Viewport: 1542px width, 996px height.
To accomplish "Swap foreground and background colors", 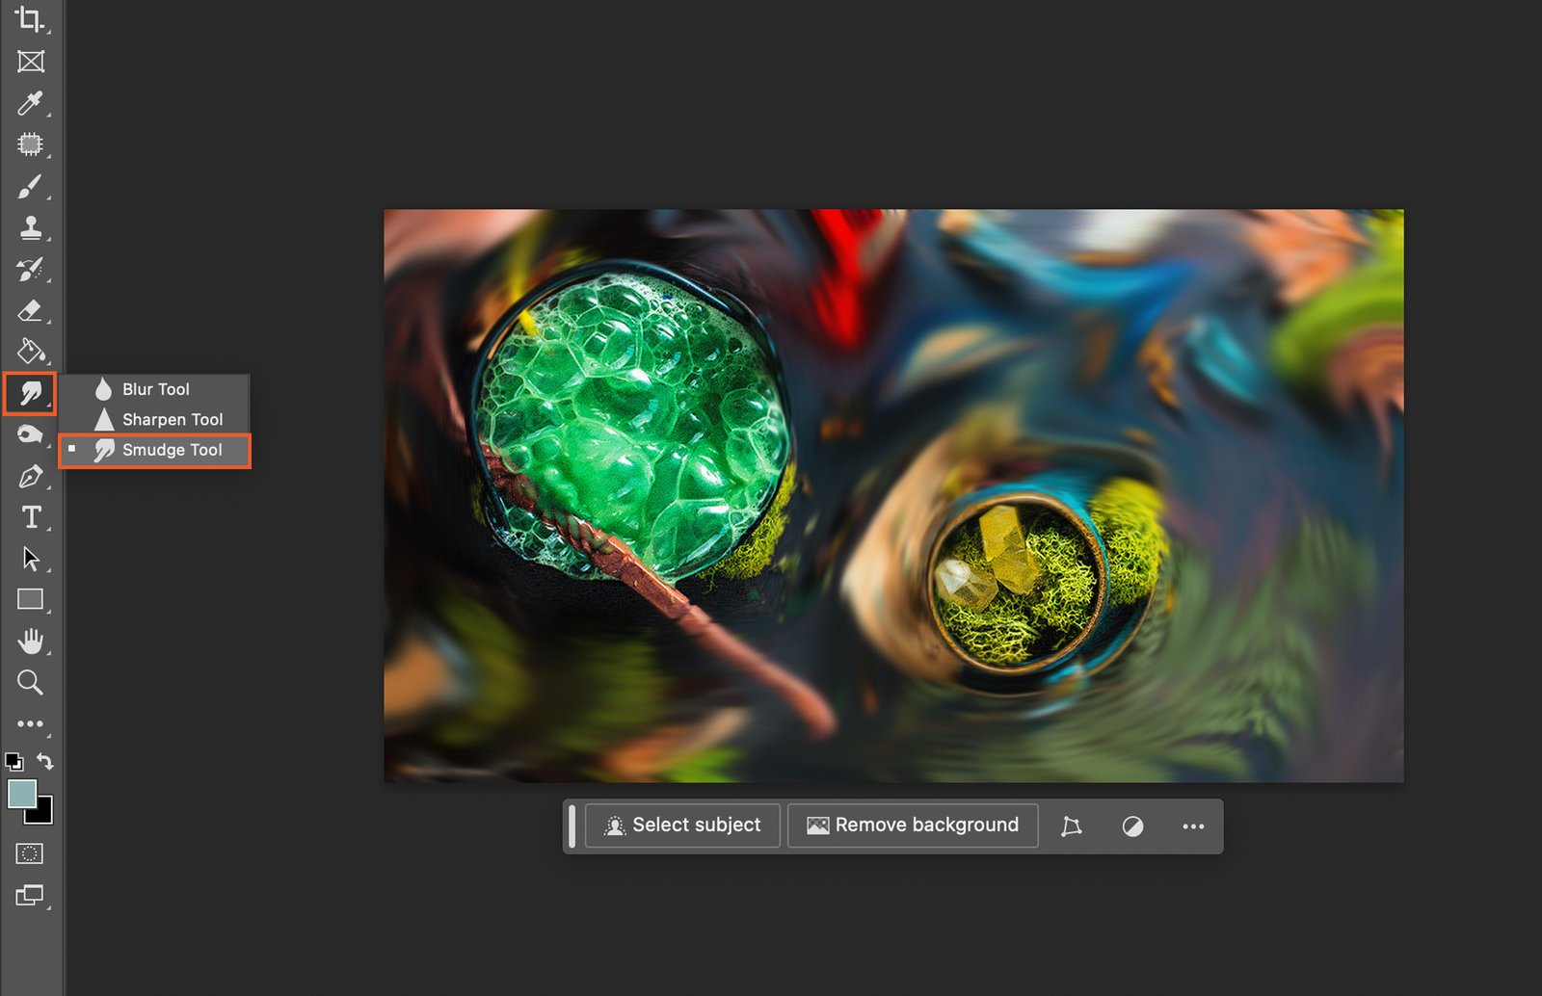I will click(x=45, y=761).
